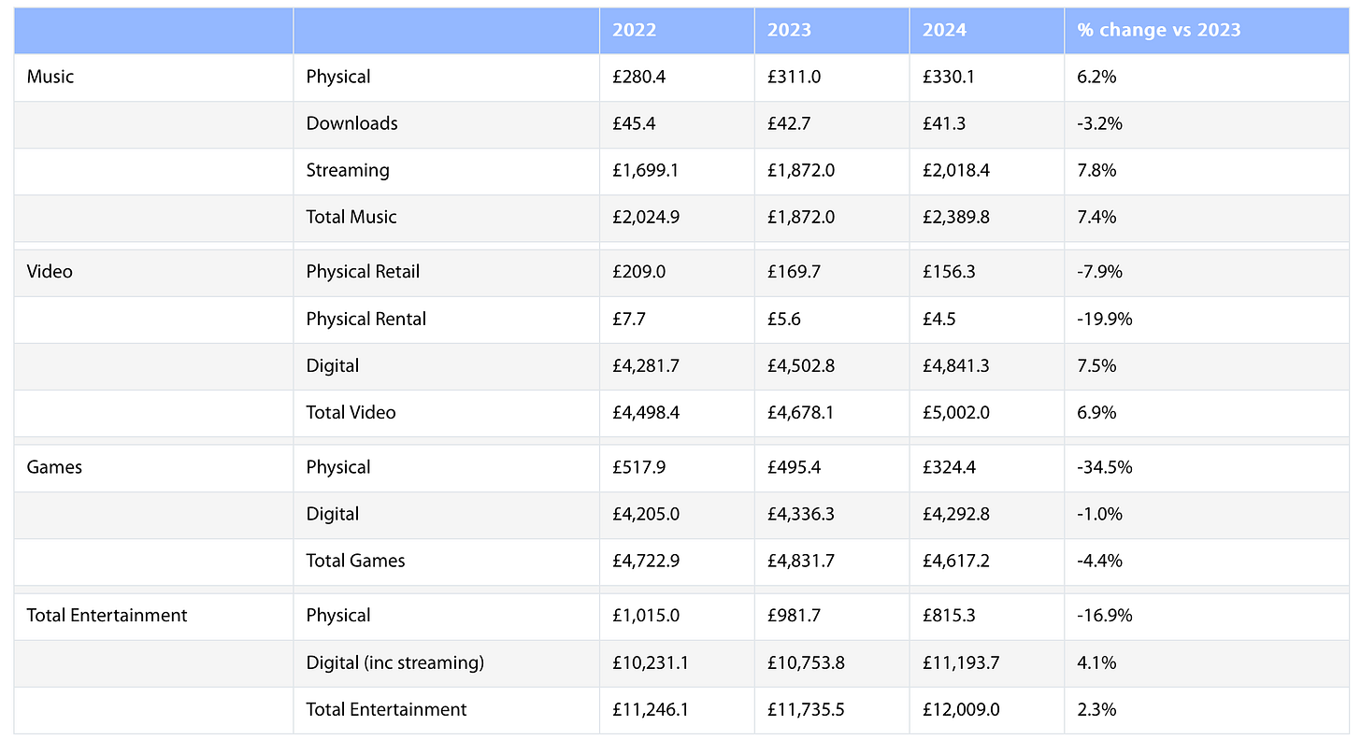The height and width of the screenshot is (740, 1361).
Task: Select the -19.9% Physical Rental change
Action: [x=1105, y=319]
